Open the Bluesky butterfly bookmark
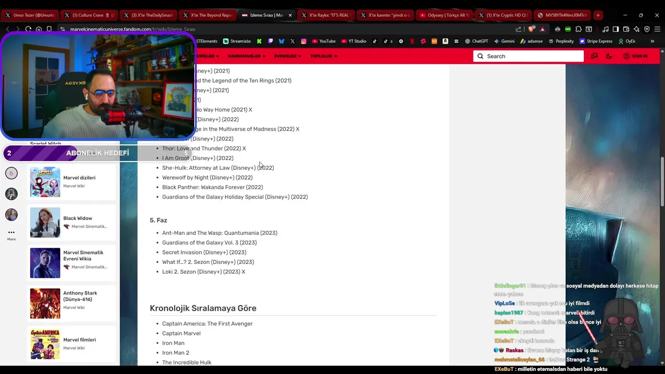 click(x=282, y=41)
